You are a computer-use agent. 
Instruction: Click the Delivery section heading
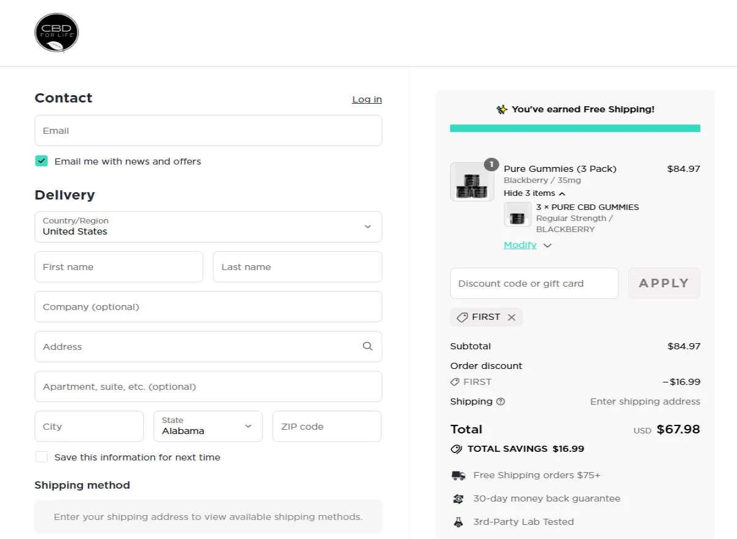pyautogui.click(x=64, y=195)
